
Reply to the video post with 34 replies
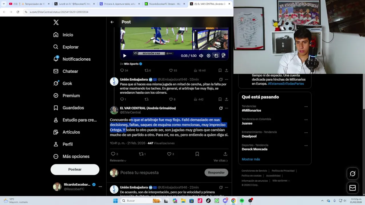coord(124,70)
